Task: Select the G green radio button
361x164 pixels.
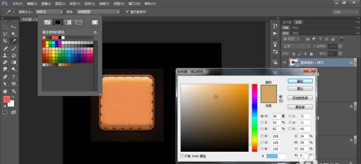Action: click(262, 143)
